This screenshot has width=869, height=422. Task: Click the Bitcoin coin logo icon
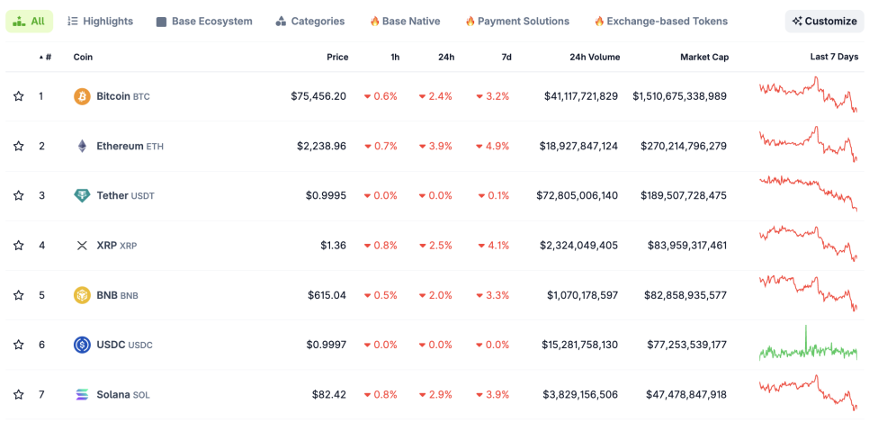(x=82, y=96)
